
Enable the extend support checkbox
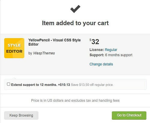[x=8, y=84]
